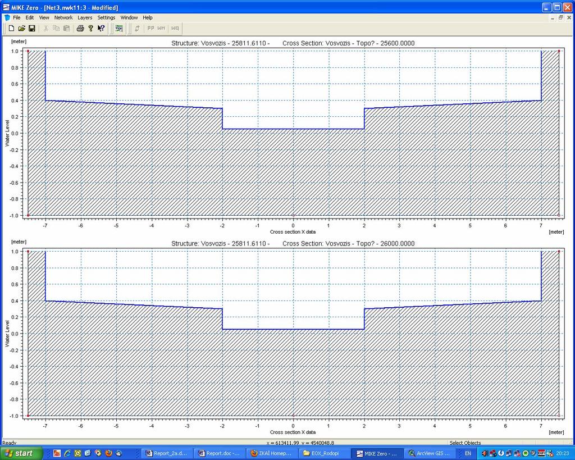This screenshot has width=575, height=460.
Task: Click the last quick launch icon before Report_2a
Action: [x=118, y=453]
